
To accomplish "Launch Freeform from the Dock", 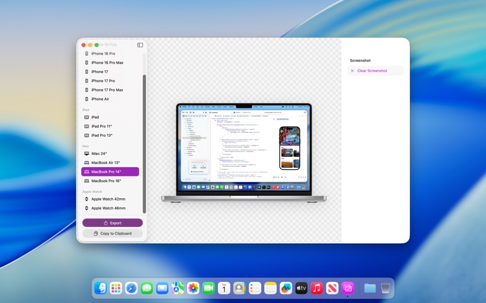I will point(286,288).
